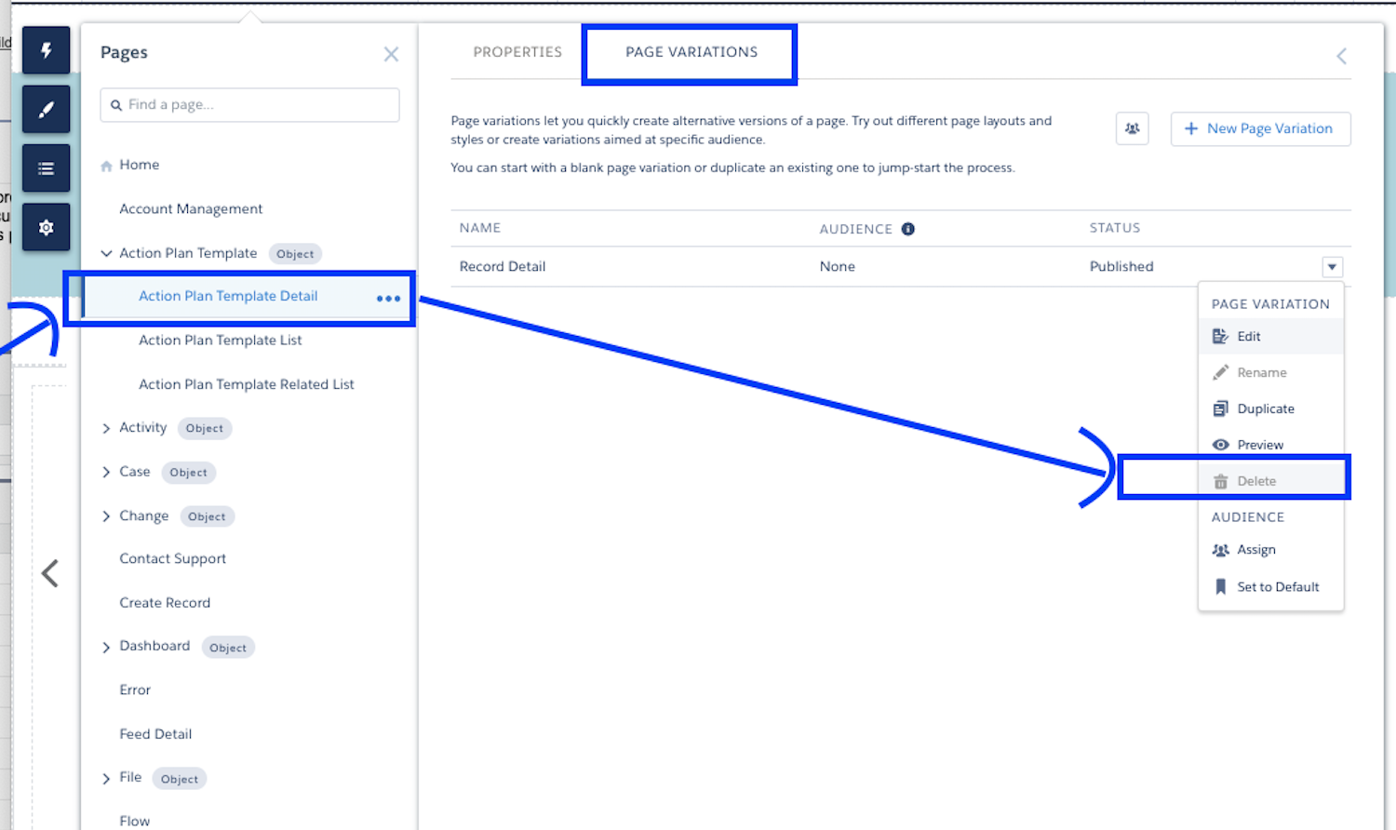The width and height of the screenshot is (1396, 830).
Task: Choose Duplicate from the Page Variation menu
Action: pyautogui.click(x=1271, y=409)
